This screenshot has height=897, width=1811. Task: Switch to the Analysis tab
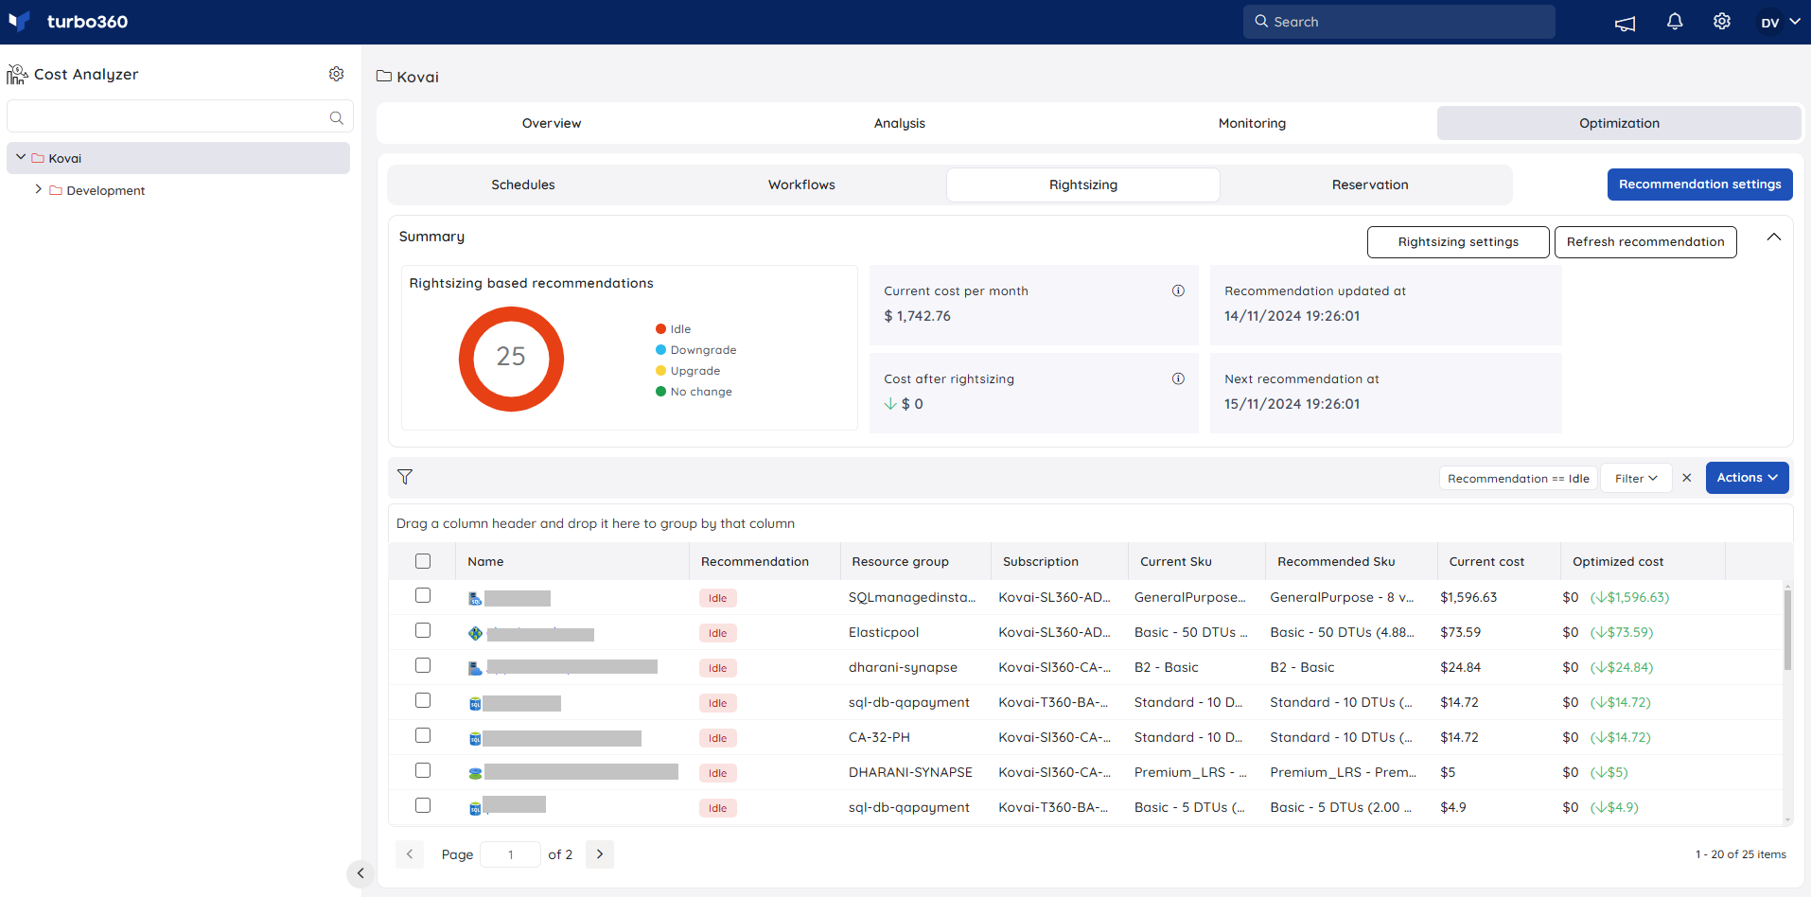point(900,123)
